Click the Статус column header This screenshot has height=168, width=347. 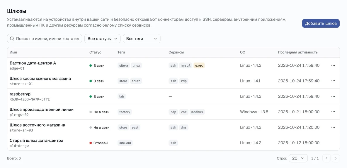click(95, 52)
